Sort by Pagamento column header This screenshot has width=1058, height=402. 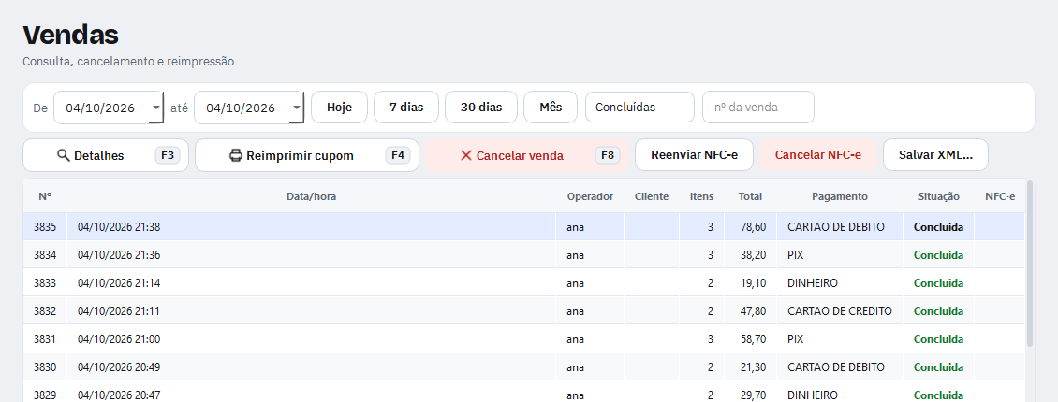click(x=840, y=196)
